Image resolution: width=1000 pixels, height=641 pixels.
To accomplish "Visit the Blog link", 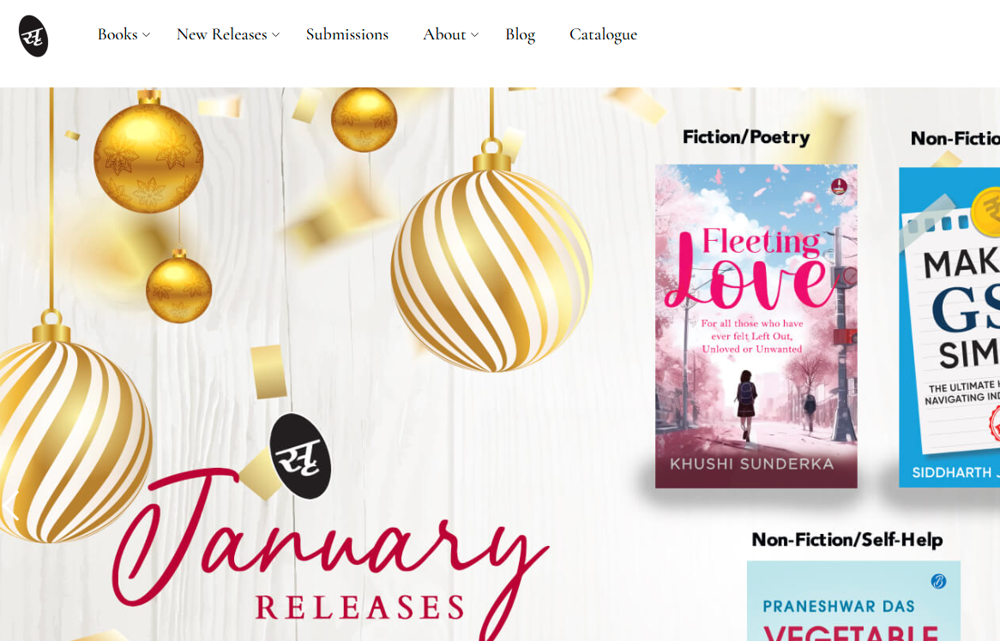I will pos(521,34).
